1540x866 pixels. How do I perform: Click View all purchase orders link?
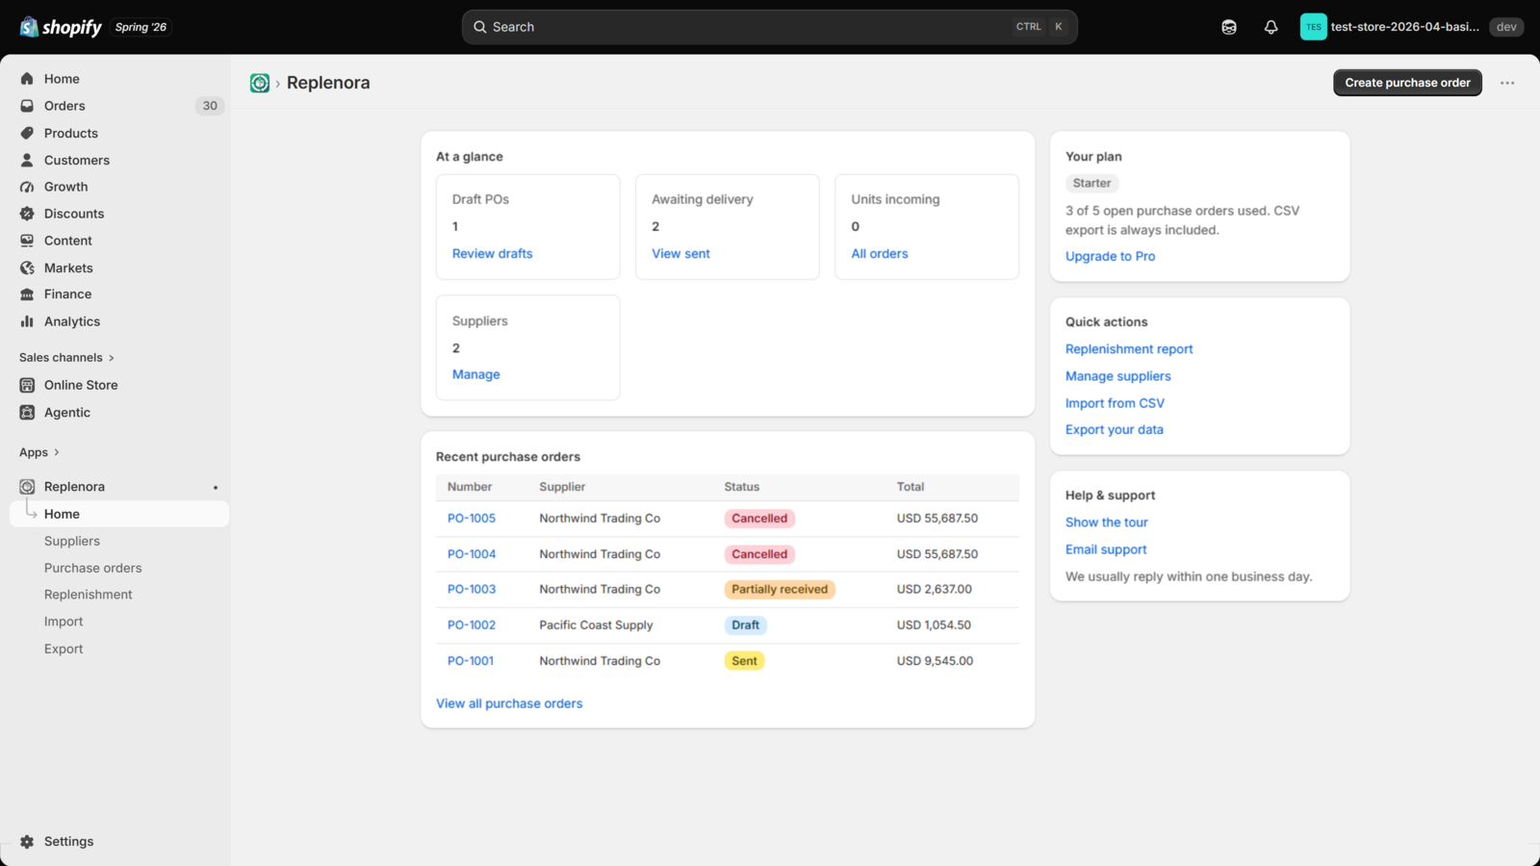509,703
